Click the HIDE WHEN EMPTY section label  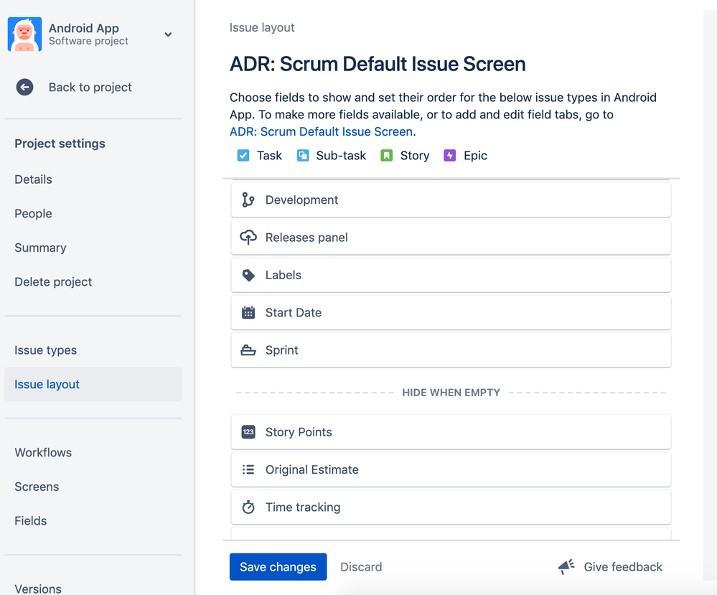coord(451,393)
